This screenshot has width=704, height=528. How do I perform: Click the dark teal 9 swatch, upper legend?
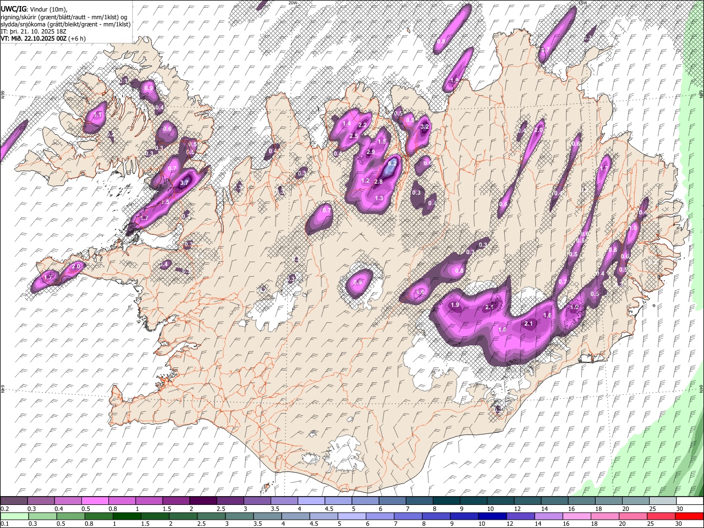pyautogui.click(x=473, y=501)
